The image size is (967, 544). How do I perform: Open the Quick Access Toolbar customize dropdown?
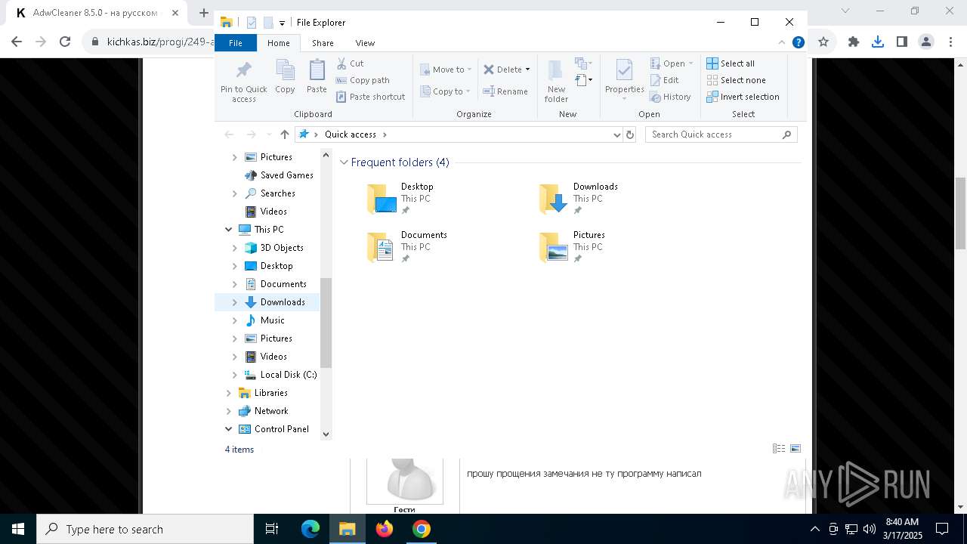(x=282, y=23)
